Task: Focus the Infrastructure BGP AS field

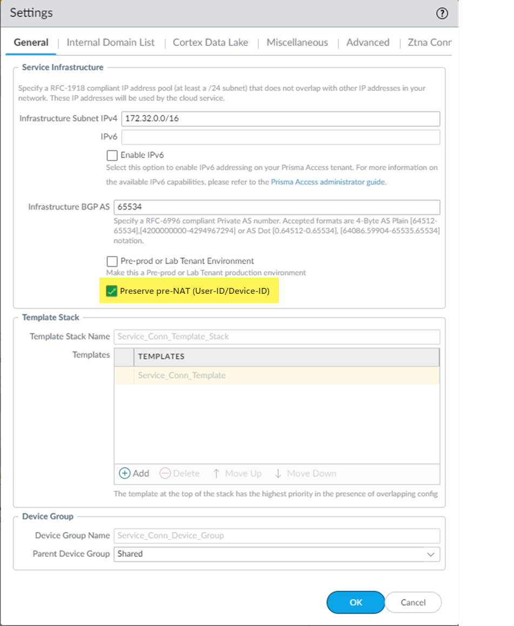Action: [x=277, y=207]
